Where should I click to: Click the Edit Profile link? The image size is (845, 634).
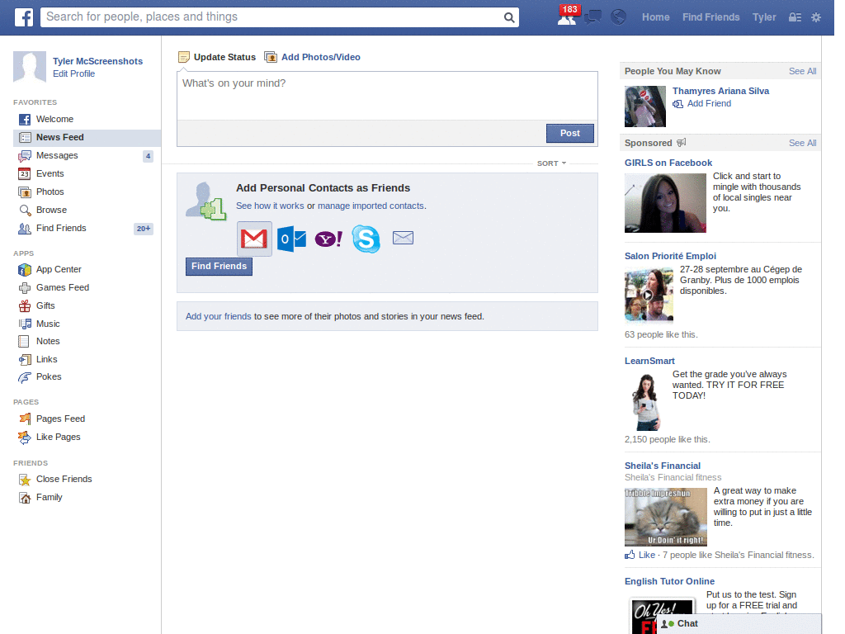click(73, 73)
